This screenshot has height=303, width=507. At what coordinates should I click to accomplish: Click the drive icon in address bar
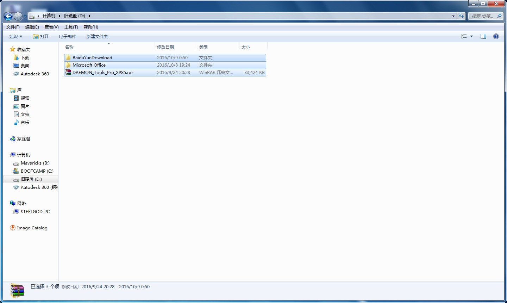coord(32,16)
